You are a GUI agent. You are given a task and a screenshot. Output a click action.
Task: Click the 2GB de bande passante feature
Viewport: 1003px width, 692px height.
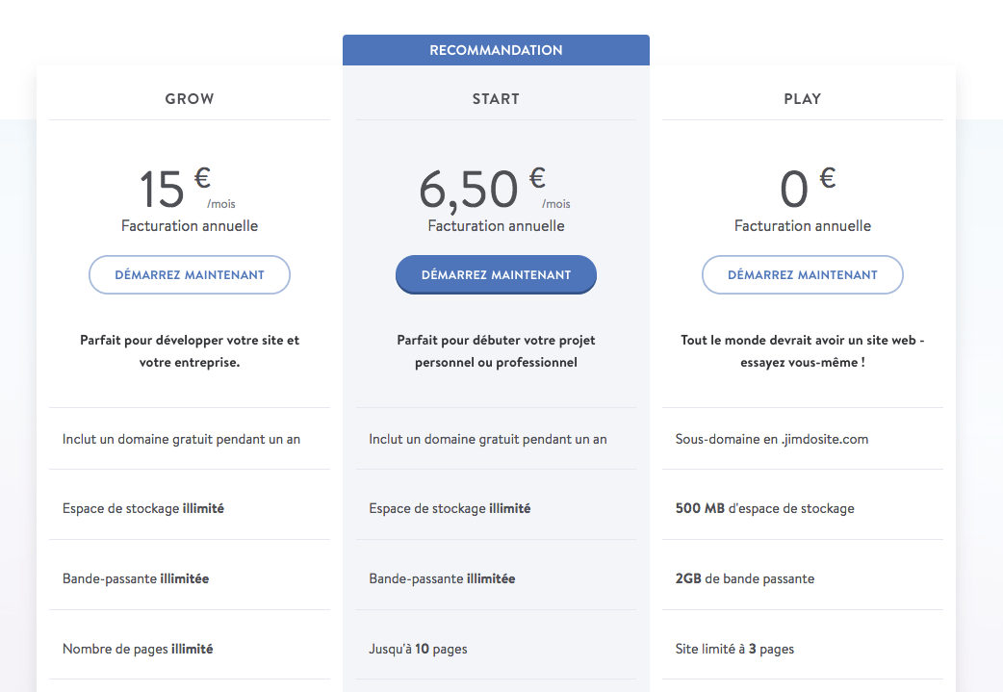click(745, 578)
